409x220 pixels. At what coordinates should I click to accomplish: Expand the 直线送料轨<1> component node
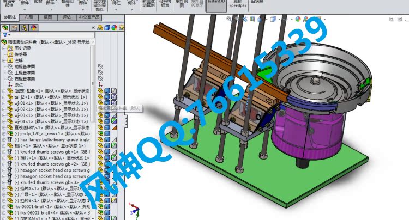coord(4,127)
